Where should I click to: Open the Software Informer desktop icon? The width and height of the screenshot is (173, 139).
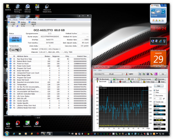pos(28,8)
